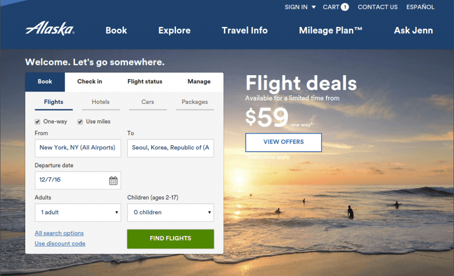Viewport: 454px width, 276px height.
Task: Switch to the Check in tab
Action: coord(90,82)
